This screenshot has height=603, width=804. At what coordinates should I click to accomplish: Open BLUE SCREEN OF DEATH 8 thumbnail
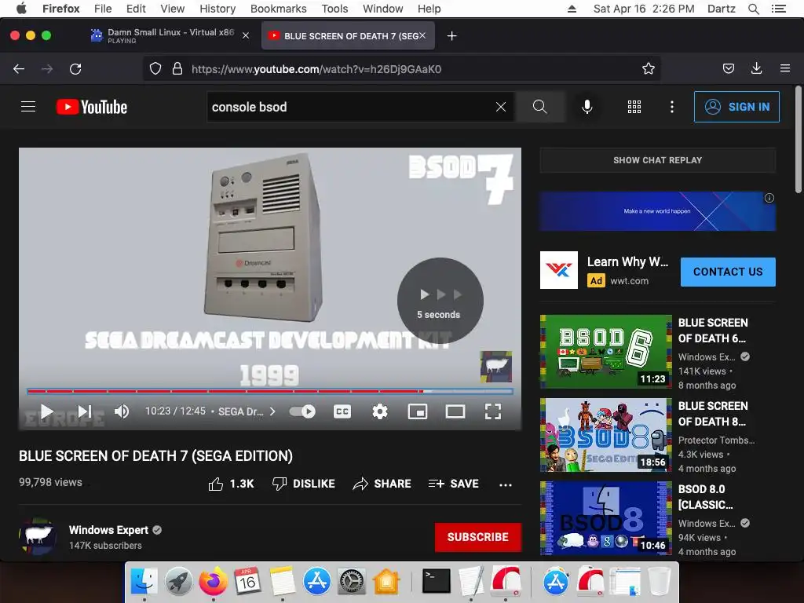pos(605,435)
